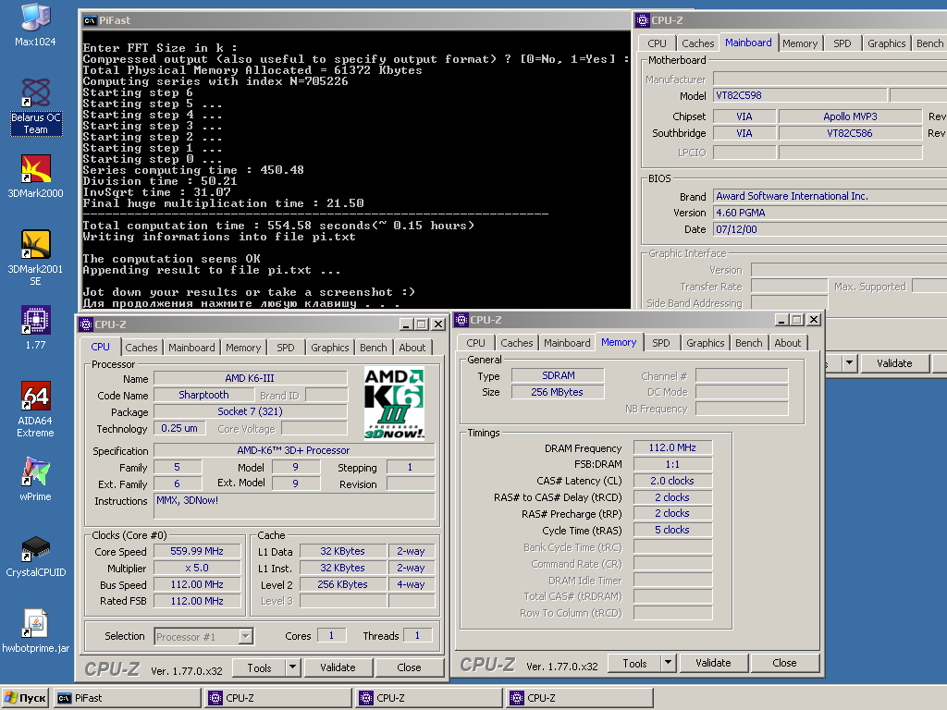The width and height of the screenshot is (947, 710).
Task: Click the memory Size 256 MBytes field
Action: 558,392
